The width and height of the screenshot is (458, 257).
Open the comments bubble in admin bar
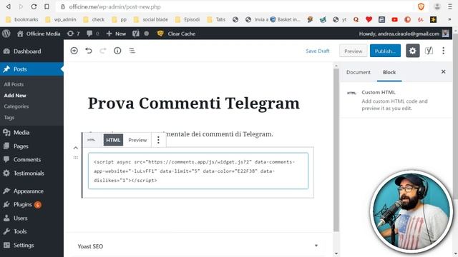pos(92,34)
